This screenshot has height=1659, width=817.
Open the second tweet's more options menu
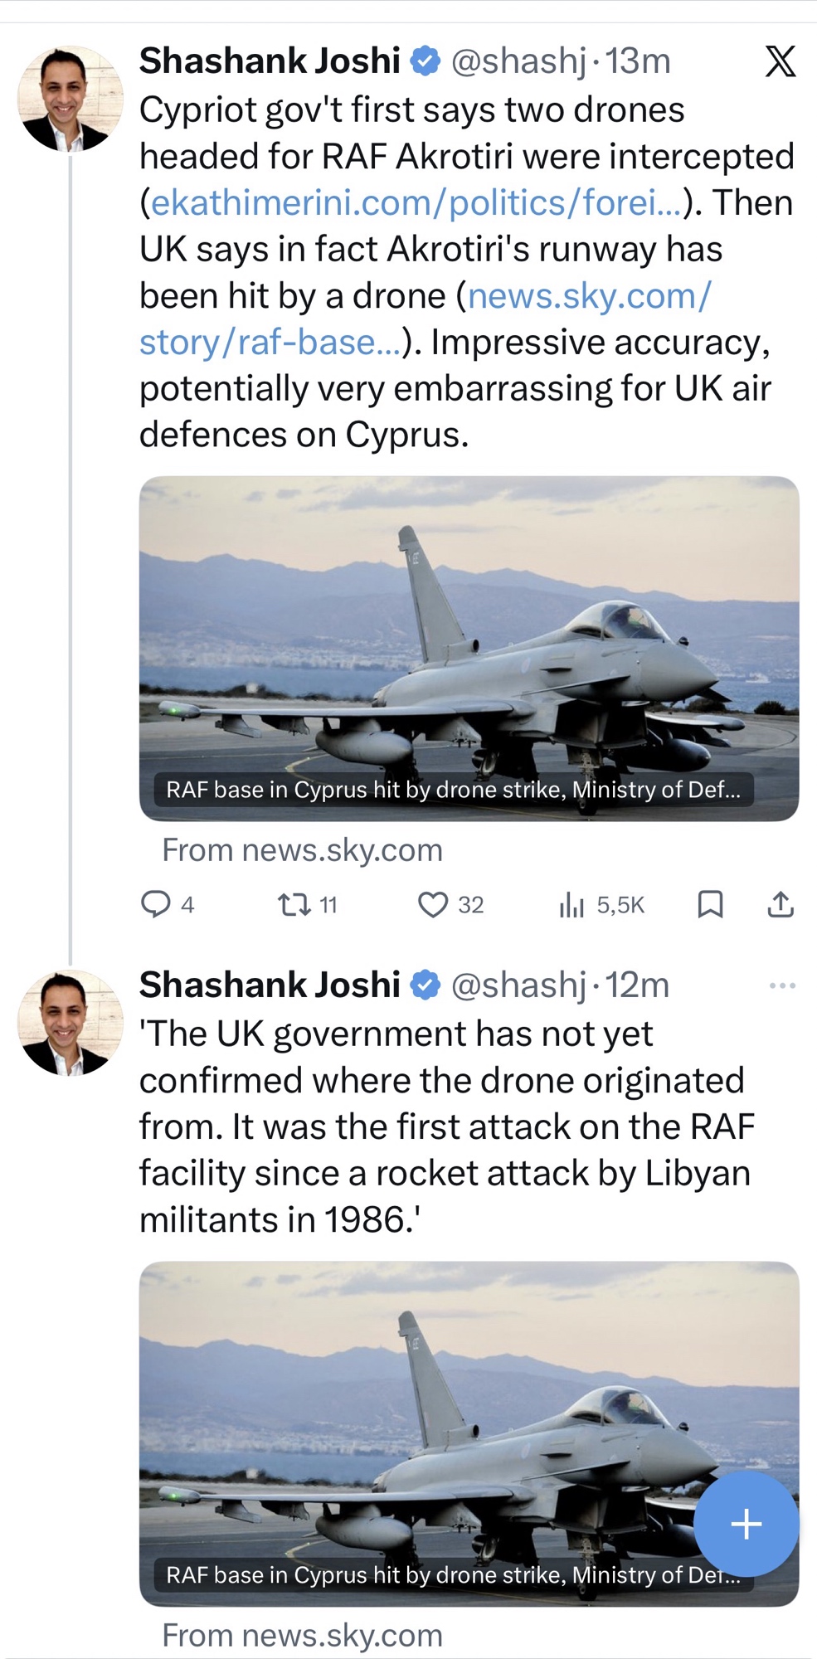point(782,985)
